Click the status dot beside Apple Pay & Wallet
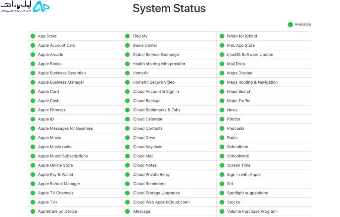 click(x=33, y=174)
